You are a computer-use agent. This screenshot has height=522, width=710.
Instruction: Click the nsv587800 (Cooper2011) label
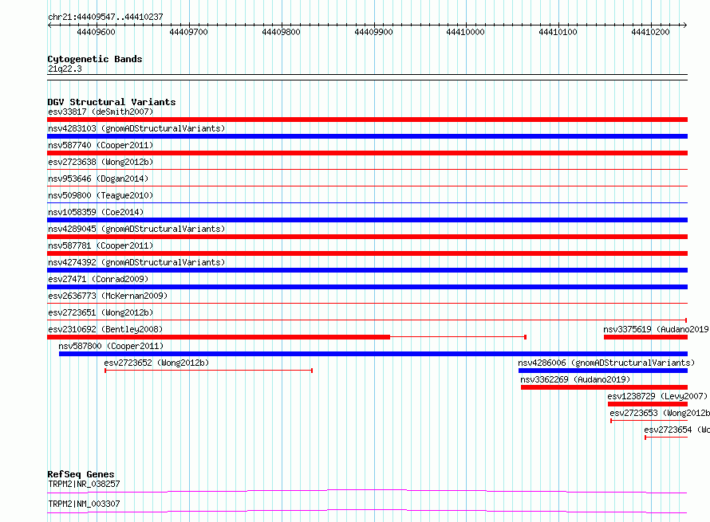click(111, 346)
